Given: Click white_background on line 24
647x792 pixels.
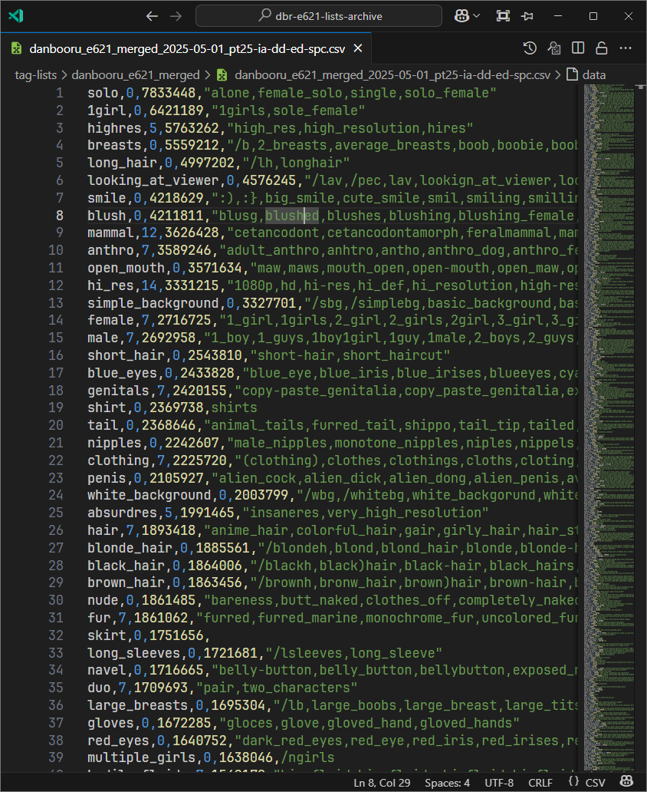Looking at the screenshot, I should 149,496.
